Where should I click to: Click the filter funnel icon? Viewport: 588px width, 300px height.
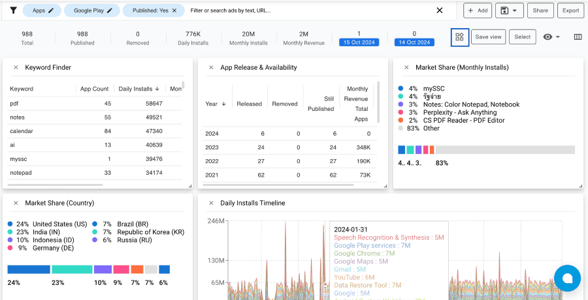tap(13, 10)
